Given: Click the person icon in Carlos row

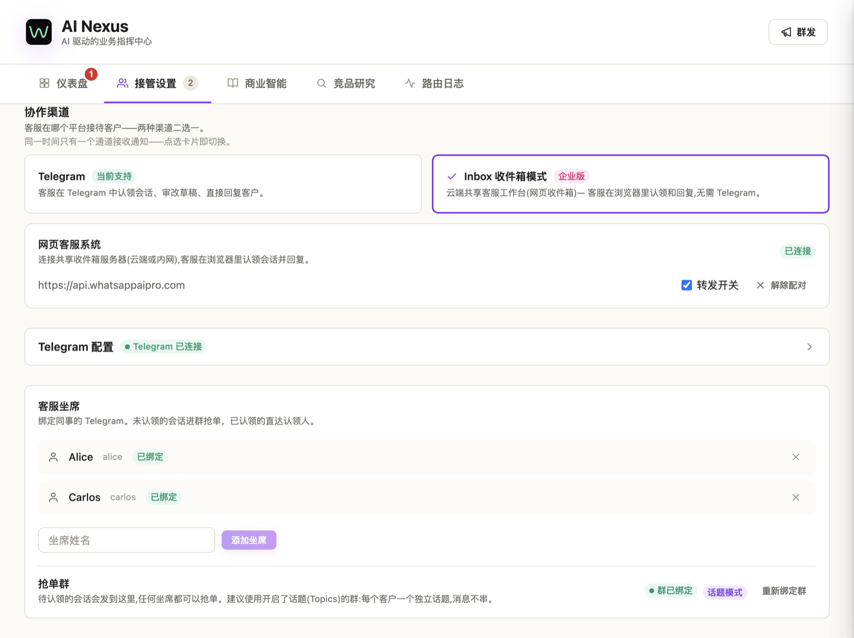Looking at the screenshot, I should [53, 497].
